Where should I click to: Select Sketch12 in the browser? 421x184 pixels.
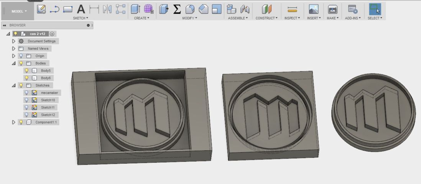point(48,115)
